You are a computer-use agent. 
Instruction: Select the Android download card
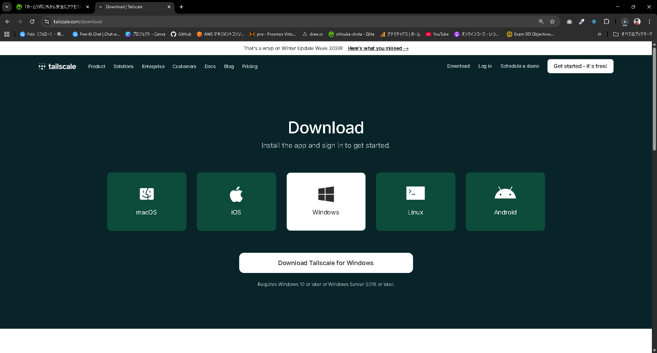(505, 201)
